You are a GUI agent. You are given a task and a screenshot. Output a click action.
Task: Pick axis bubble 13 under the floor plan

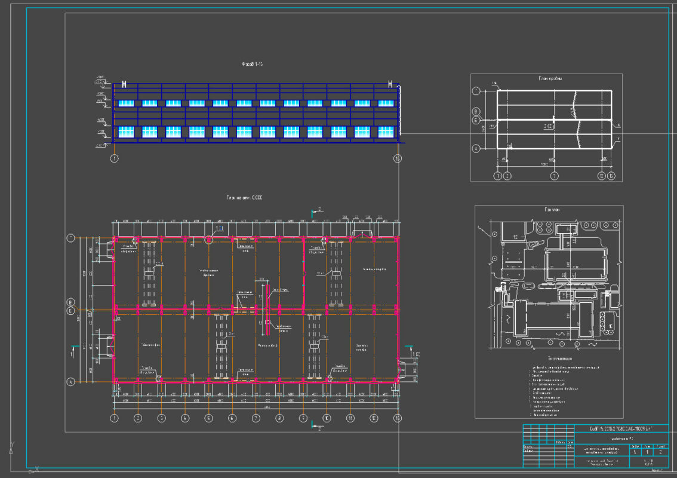[398, 418]
